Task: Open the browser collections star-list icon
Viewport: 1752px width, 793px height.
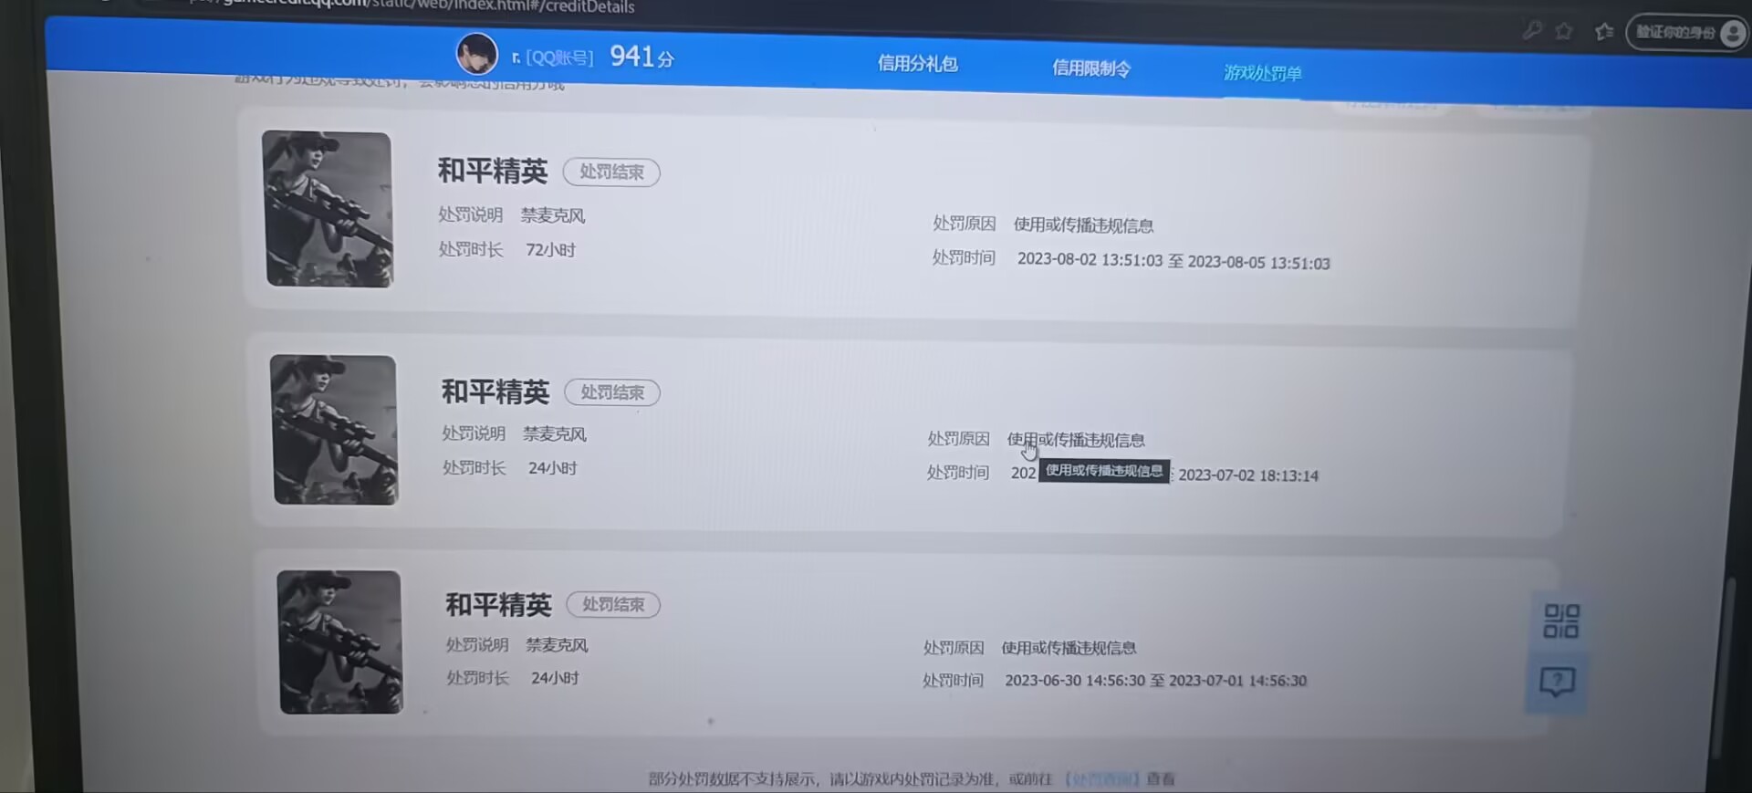Action: [x=1604, y=32]
